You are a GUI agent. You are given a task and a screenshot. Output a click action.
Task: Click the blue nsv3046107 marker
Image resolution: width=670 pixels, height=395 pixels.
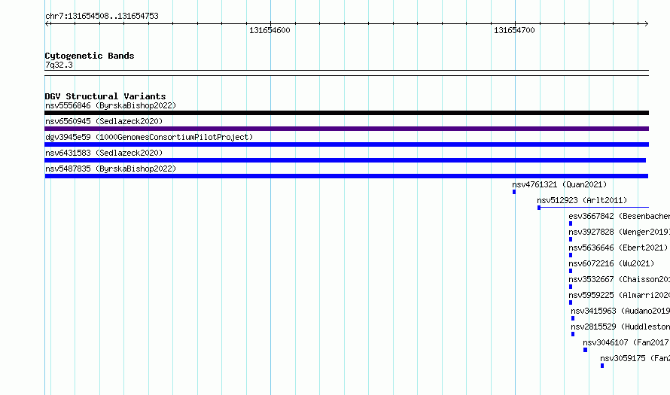click(x=586, y=350)
